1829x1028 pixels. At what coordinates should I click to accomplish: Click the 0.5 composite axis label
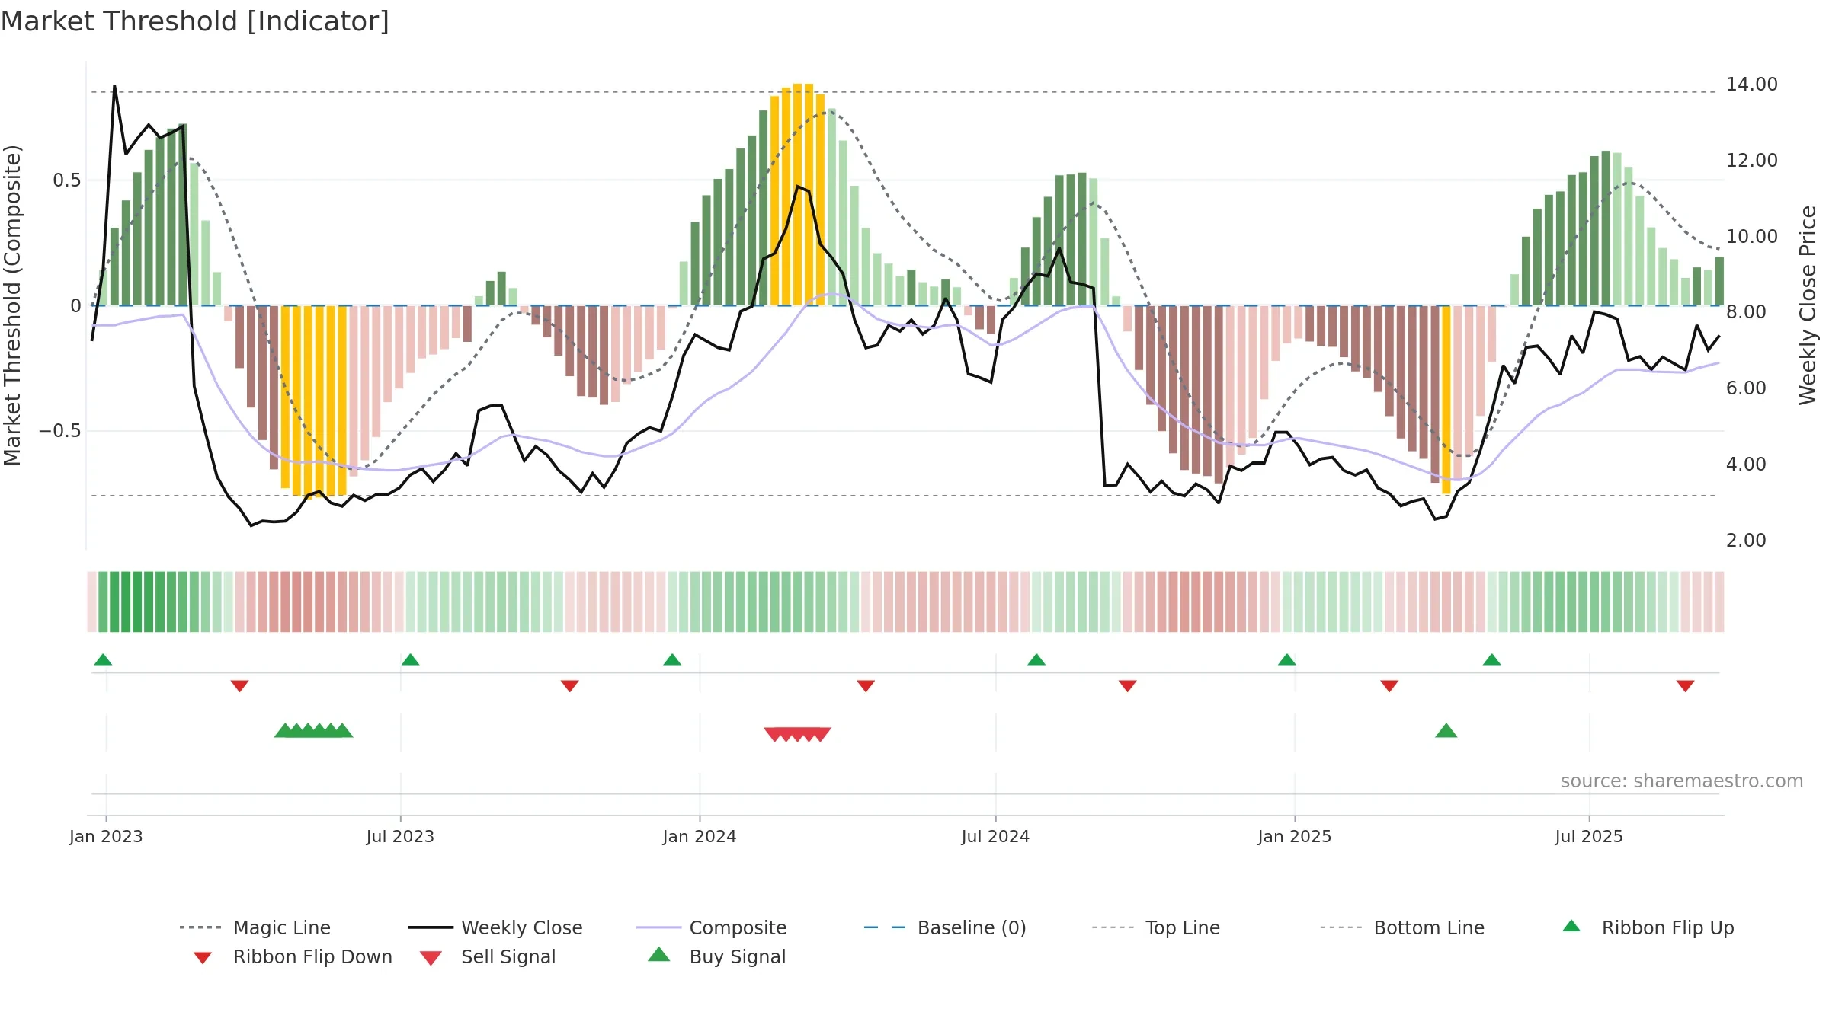[66, 180]
